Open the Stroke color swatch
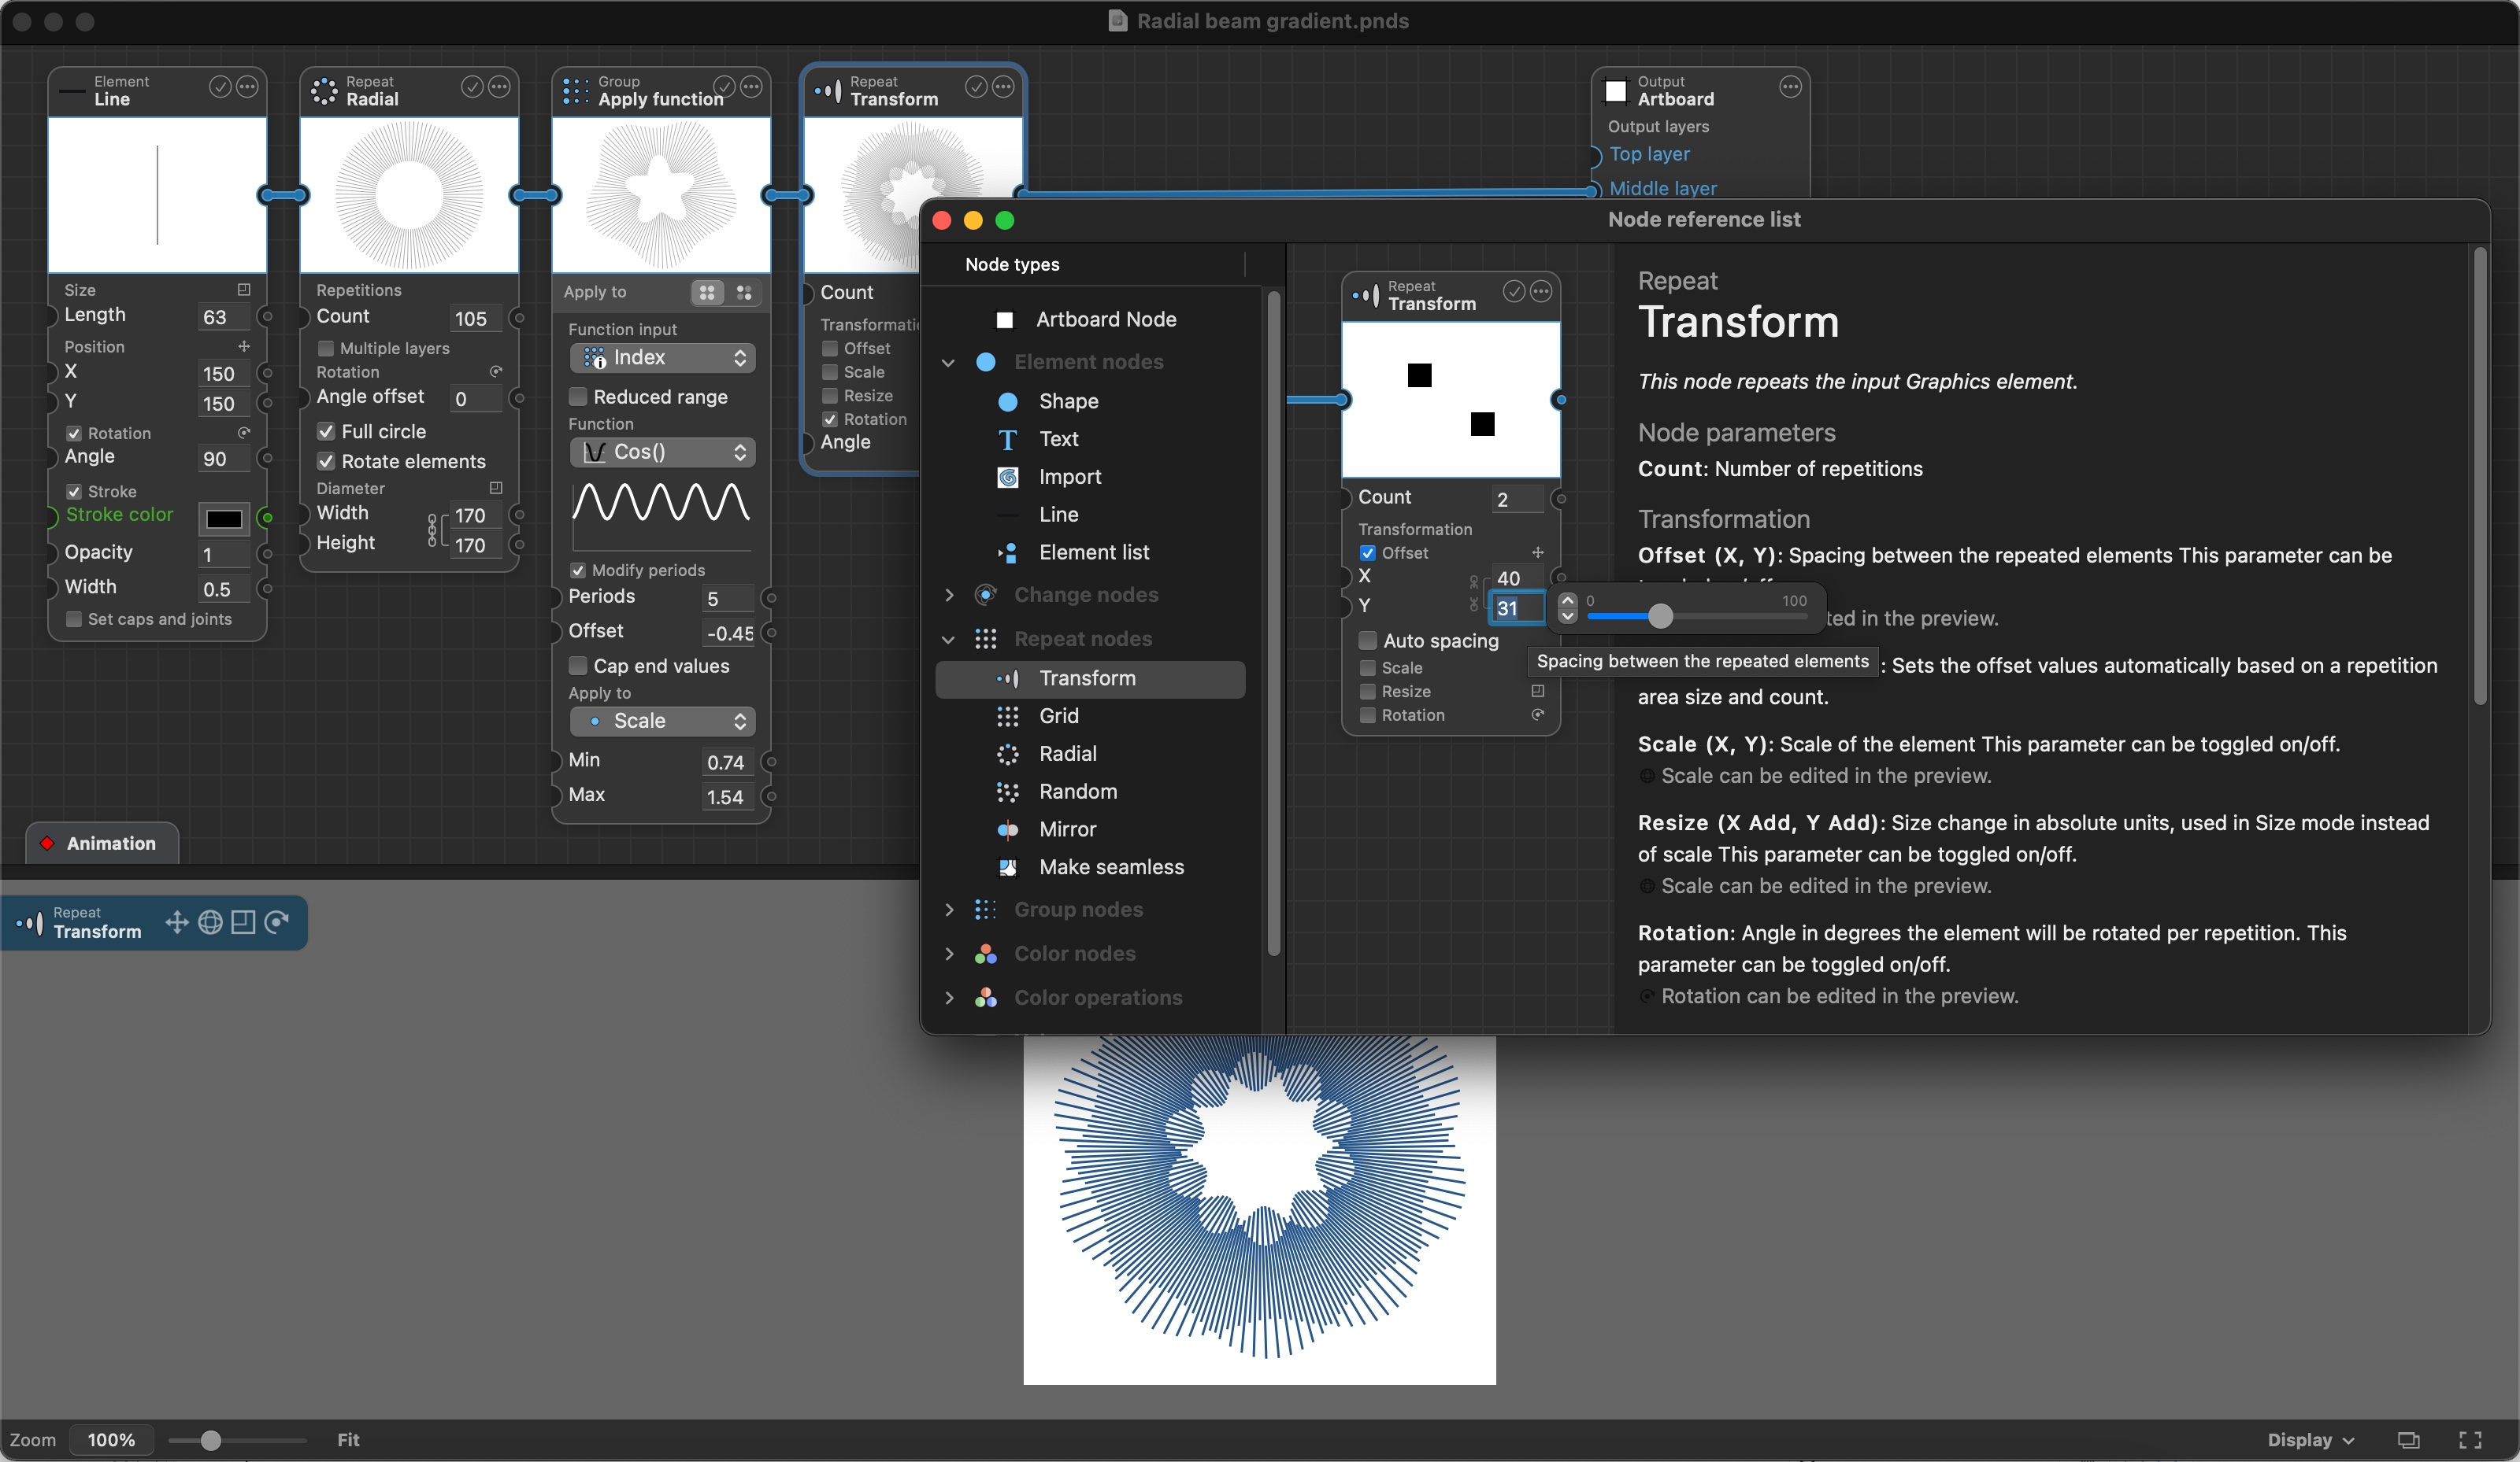Screen dimensions: 2520x1462 (x=224, y=519)
